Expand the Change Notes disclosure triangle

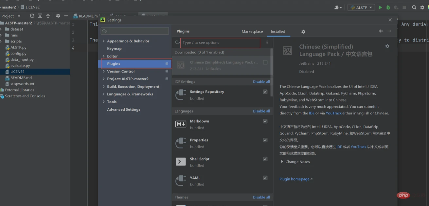coord(282,162)
